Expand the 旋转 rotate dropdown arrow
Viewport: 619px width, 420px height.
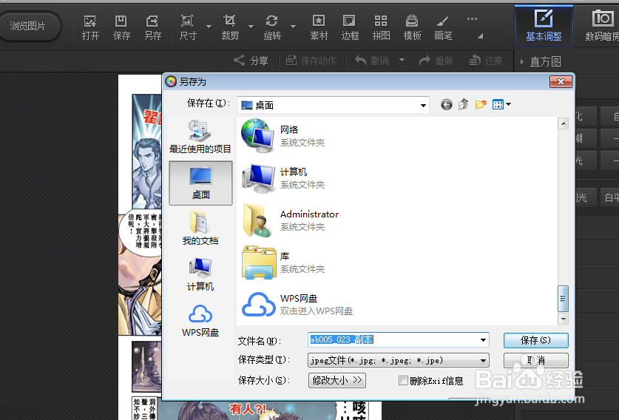tap(293, 27)
